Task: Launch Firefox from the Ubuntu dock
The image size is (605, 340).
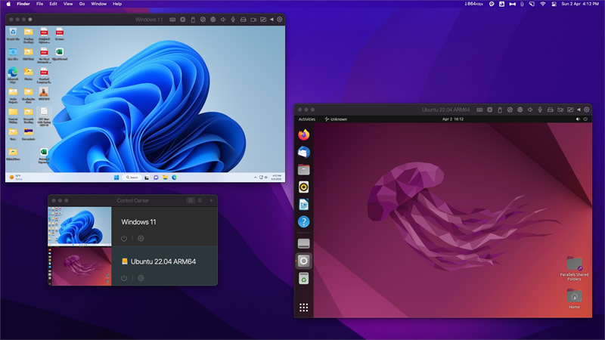Action: tap(304, 134)
